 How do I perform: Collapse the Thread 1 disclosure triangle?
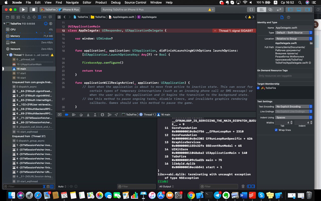pyautogui.click(x=7, y=55)
